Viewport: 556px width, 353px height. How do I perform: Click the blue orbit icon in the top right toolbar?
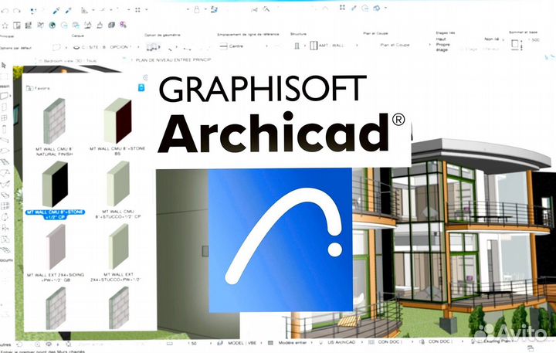point(377,8)
